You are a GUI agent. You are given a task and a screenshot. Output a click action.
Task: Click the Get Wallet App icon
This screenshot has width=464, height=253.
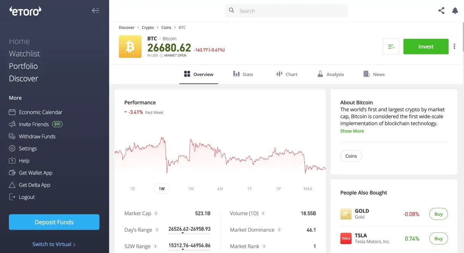click(12, 173)
